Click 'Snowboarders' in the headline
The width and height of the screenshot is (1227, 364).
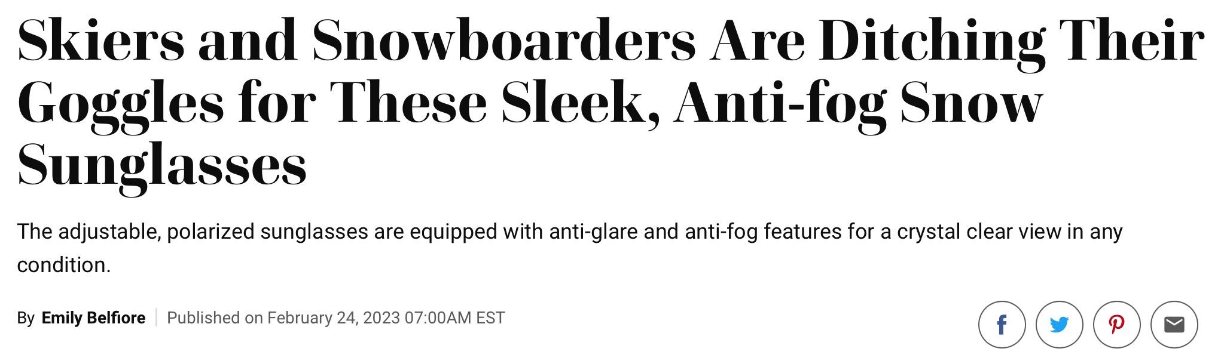tap(503, 40)
